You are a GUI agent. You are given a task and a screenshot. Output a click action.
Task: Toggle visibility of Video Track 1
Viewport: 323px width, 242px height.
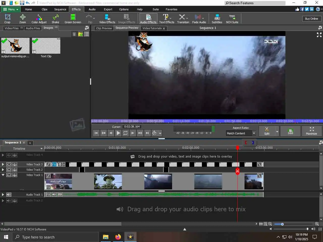tap(9, 175)
